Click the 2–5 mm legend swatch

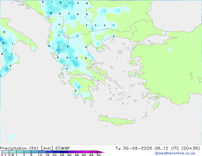27,152
